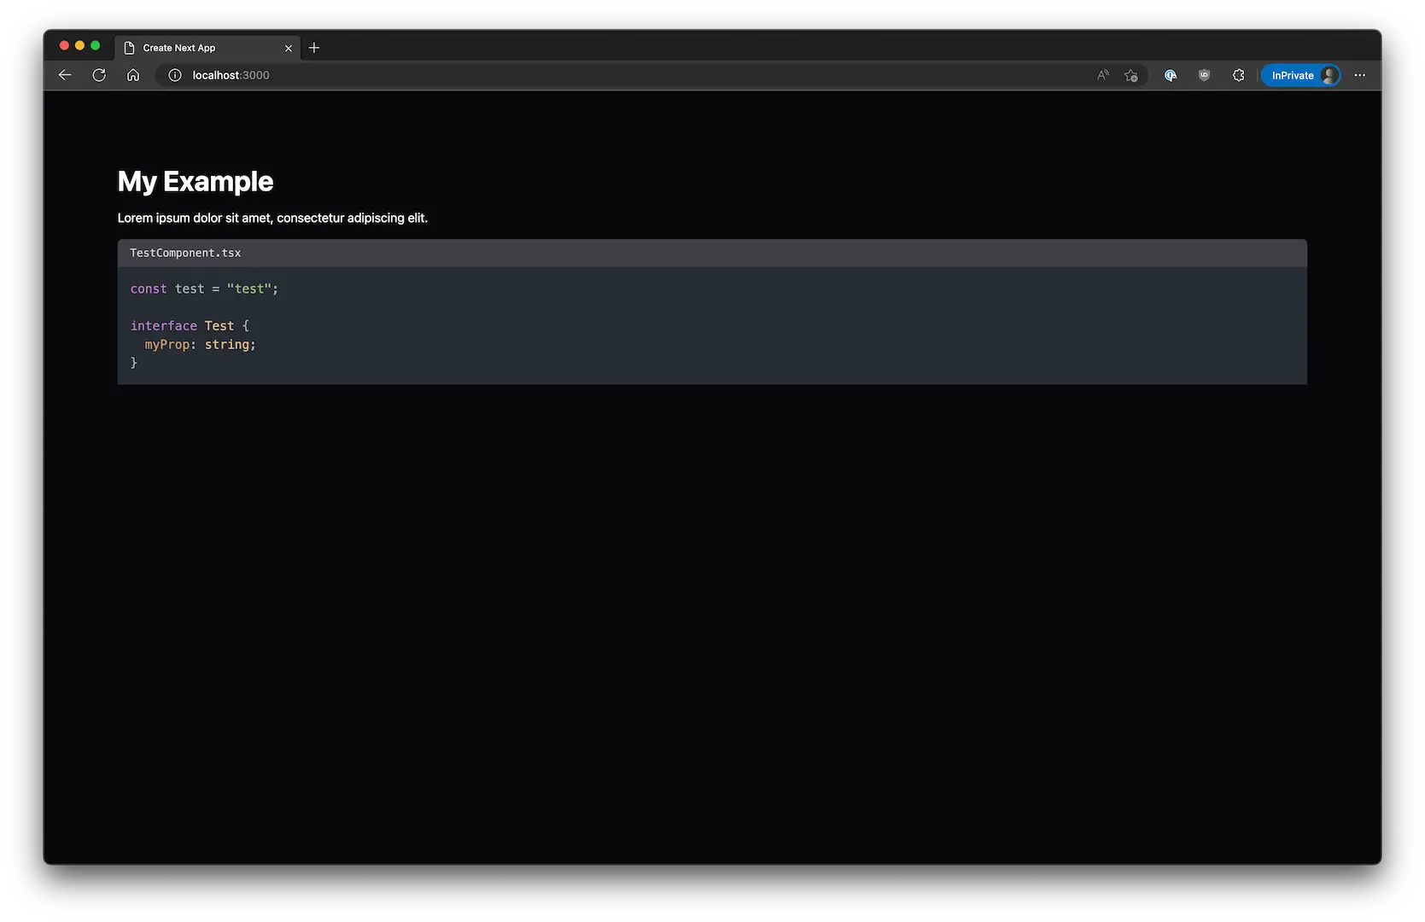
Task: Click the yellow minimize window button
Action: (79, 45)
